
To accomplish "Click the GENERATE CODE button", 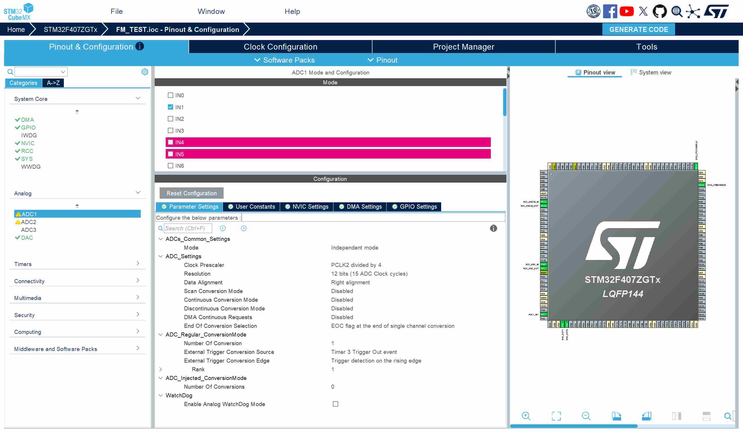I will click(638, 30).
